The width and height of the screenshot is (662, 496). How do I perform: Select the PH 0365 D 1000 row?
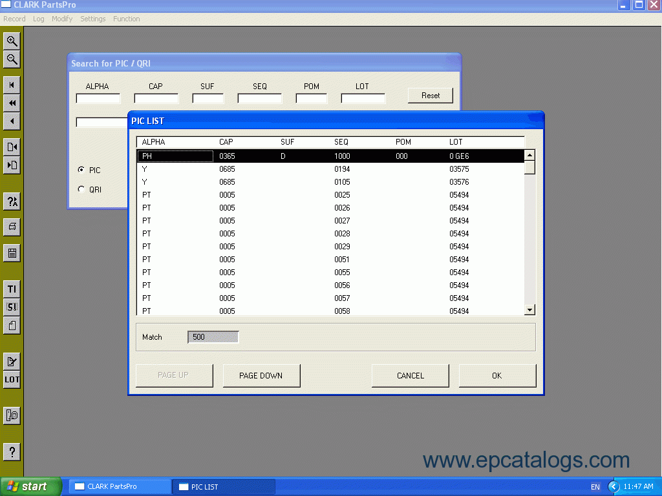point(330,156)
